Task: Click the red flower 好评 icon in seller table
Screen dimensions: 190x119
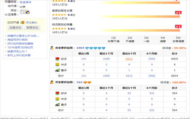Action: (57, 59)
